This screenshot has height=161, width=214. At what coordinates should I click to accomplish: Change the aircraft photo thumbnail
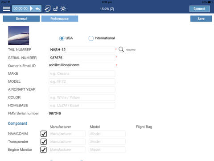coord(19,35)
